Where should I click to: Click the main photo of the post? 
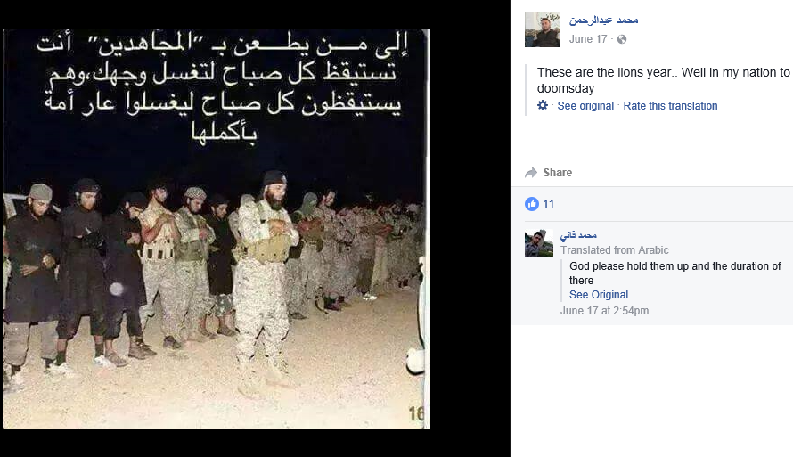(217, 229)
